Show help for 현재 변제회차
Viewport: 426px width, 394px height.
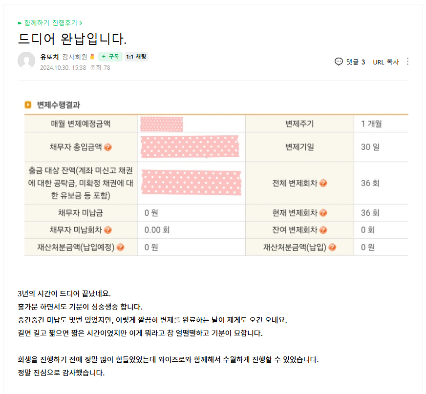pos(323,213)
